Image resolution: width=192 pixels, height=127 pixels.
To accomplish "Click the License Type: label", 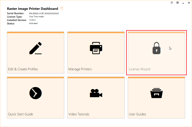I will tap(15, 17).
